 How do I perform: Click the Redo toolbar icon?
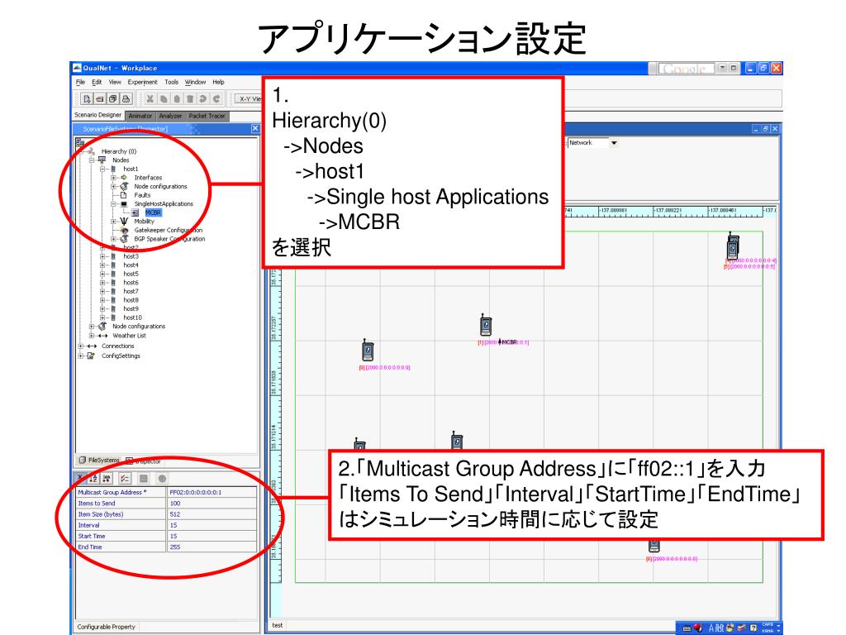216,99
